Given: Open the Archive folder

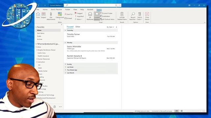Looking at the screenshot, I should [x=40, y=39].
